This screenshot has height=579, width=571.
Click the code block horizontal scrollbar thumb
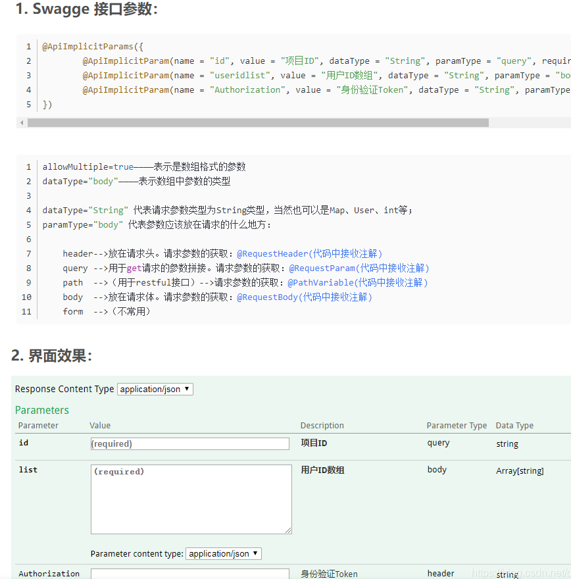(x=258, y=122)
